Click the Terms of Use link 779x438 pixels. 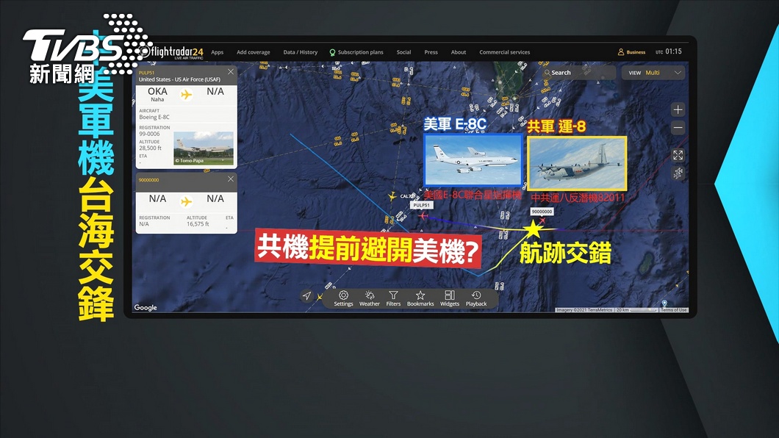[674, 310]
